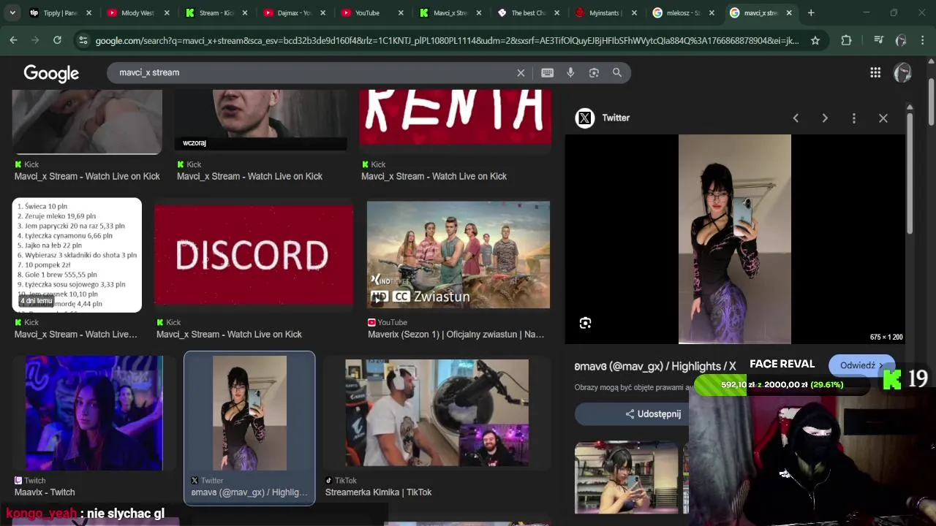Open site information icon in address bar

coord(83,40)
